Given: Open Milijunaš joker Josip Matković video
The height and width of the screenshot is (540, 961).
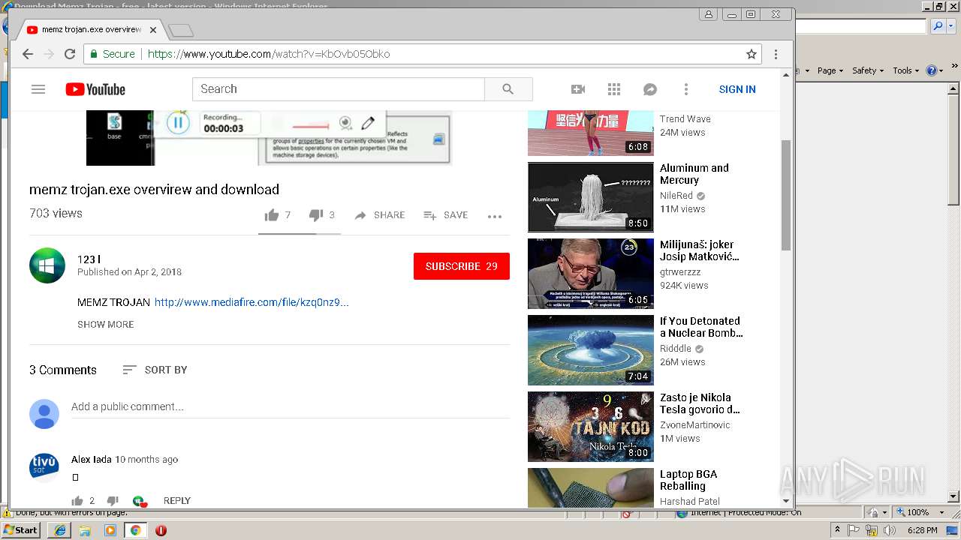Looking at the screenshot, I should click(x=591, y=274).
